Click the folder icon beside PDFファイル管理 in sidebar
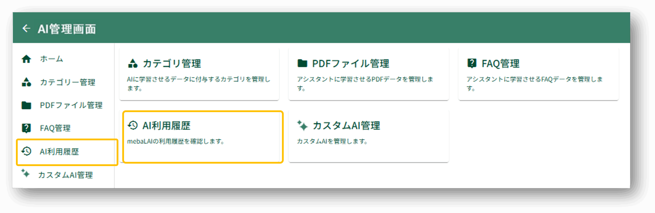This screenshot has height=213, width=655. tap(26, 105)
